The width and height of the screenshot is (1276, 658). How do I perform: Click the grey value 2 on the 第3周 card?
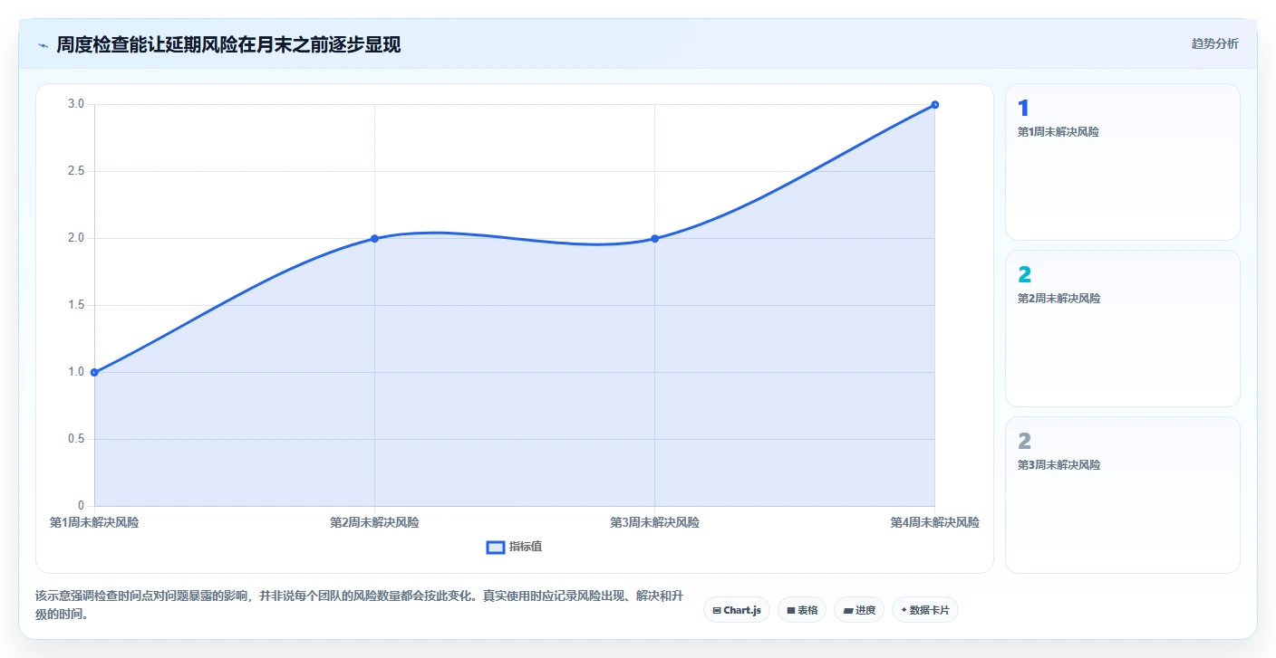pos(1024,441)
